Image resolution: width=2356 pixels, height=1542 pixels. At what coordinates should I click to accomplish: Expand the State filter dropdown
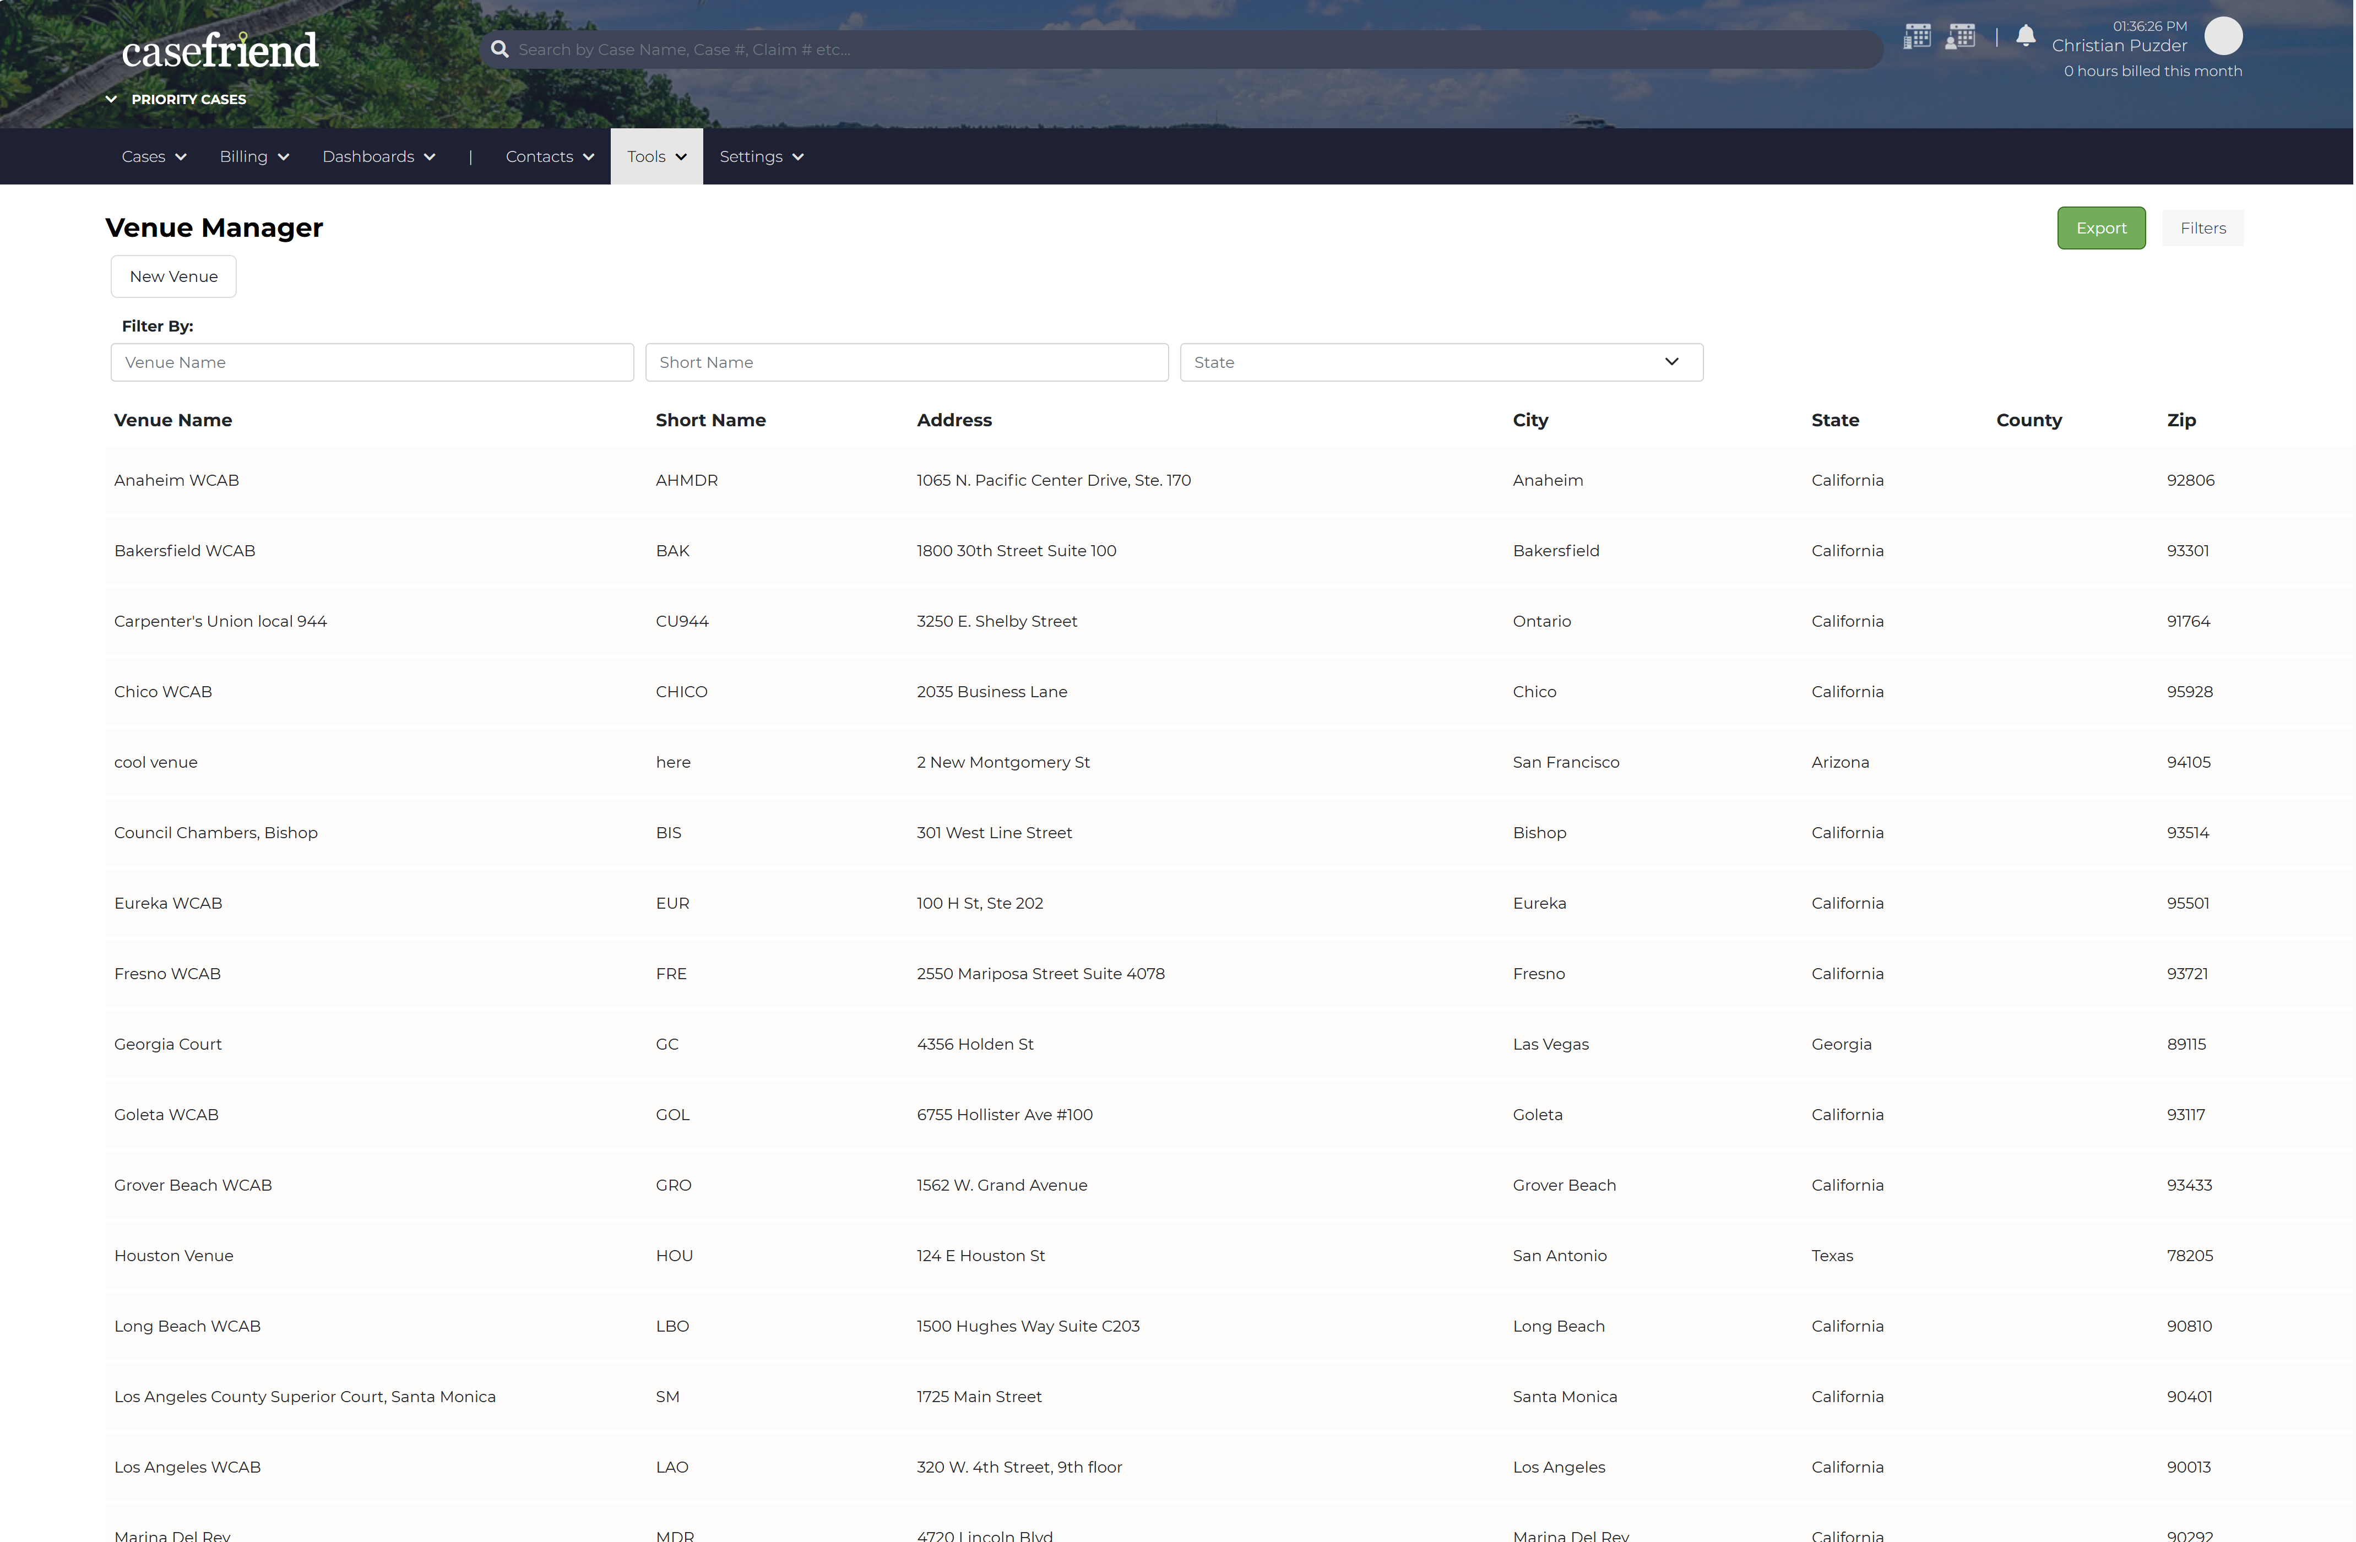(x=1441, y=362)
